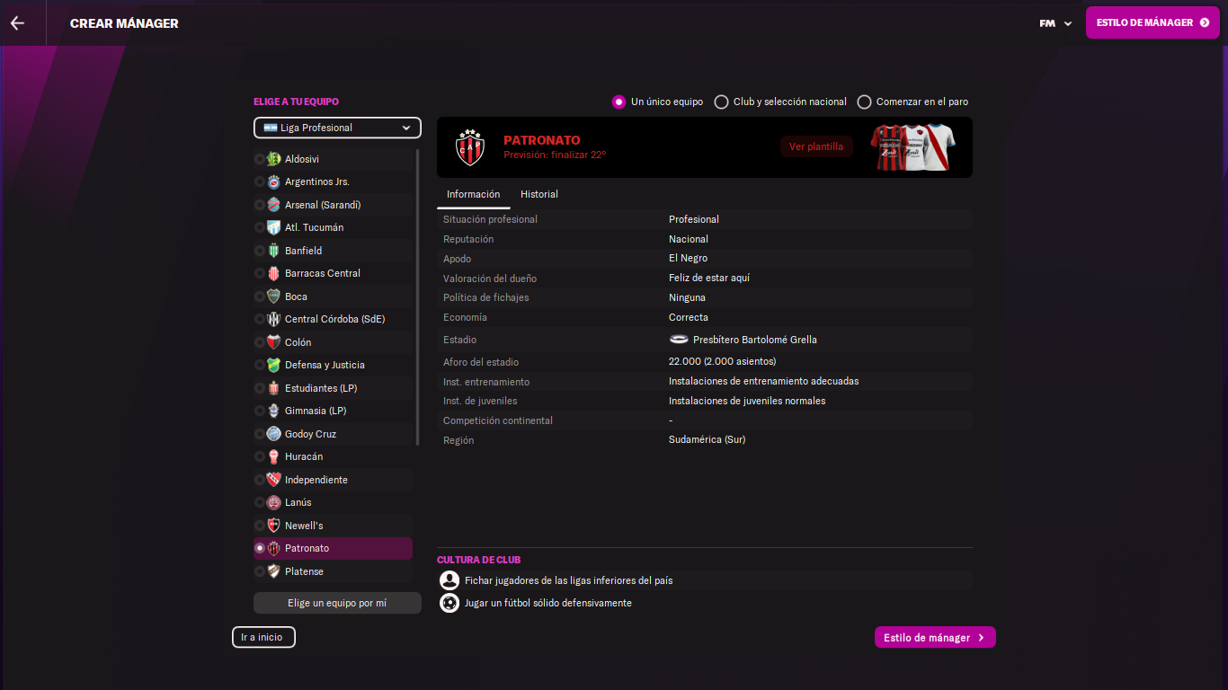The height and width of the screenshot is (690, 1228).
Task: Click the Banfield club crest
Action: coord(273,251)
